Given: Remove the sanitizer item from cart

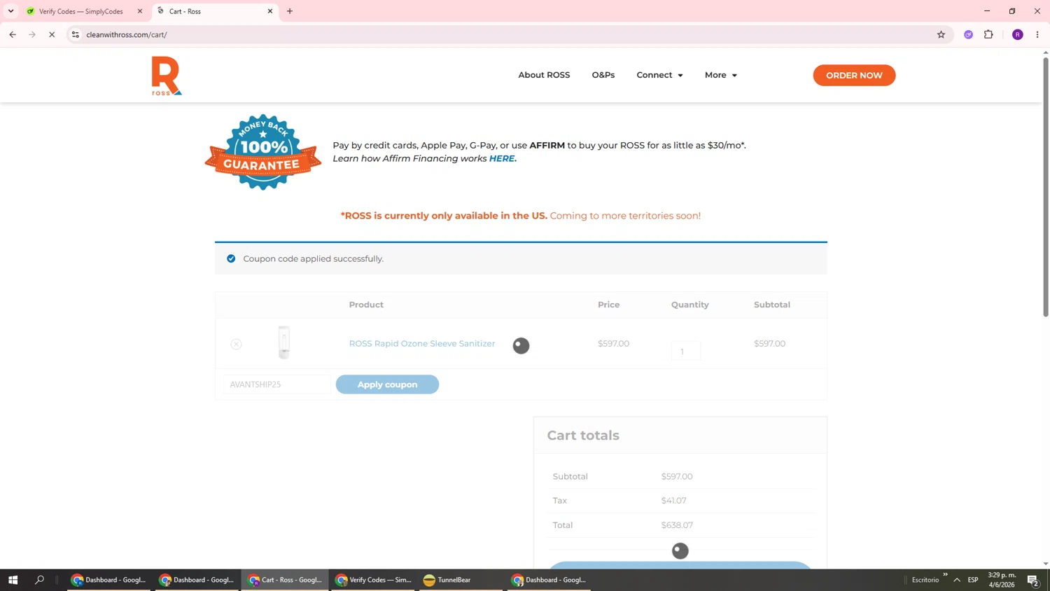Looking at the screenshot, I should pos(236,344).
